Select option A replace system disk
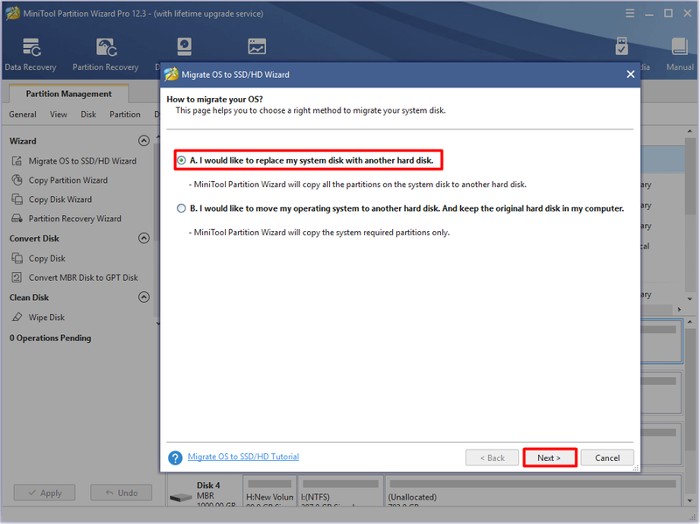 click(181, 160)
